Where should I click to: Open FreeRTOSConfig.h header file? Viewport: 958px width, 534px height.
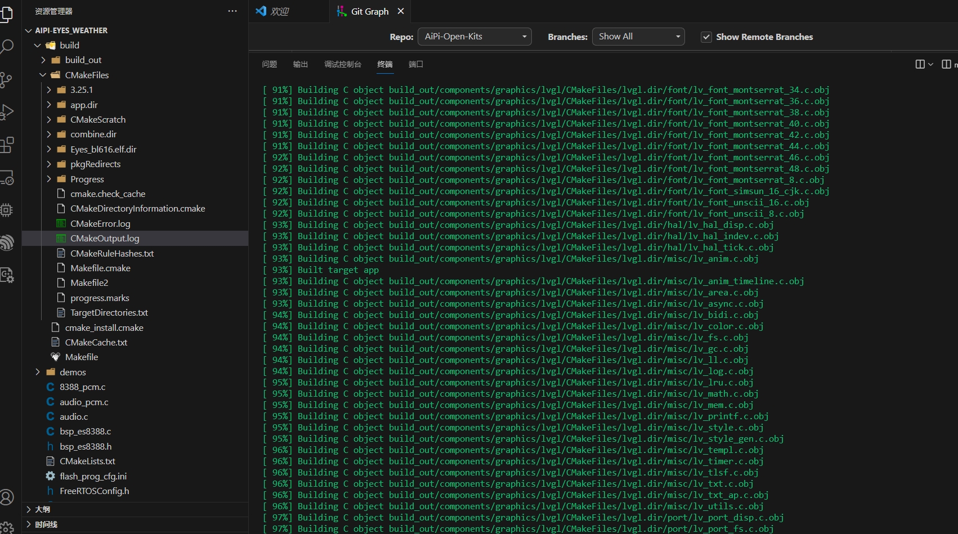(x=135, y=491)
